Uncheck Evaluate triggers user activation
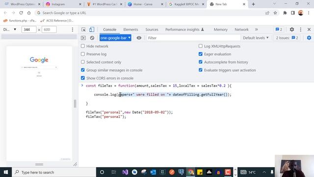Viewport: 314px width, 177px height. (201, 70)
